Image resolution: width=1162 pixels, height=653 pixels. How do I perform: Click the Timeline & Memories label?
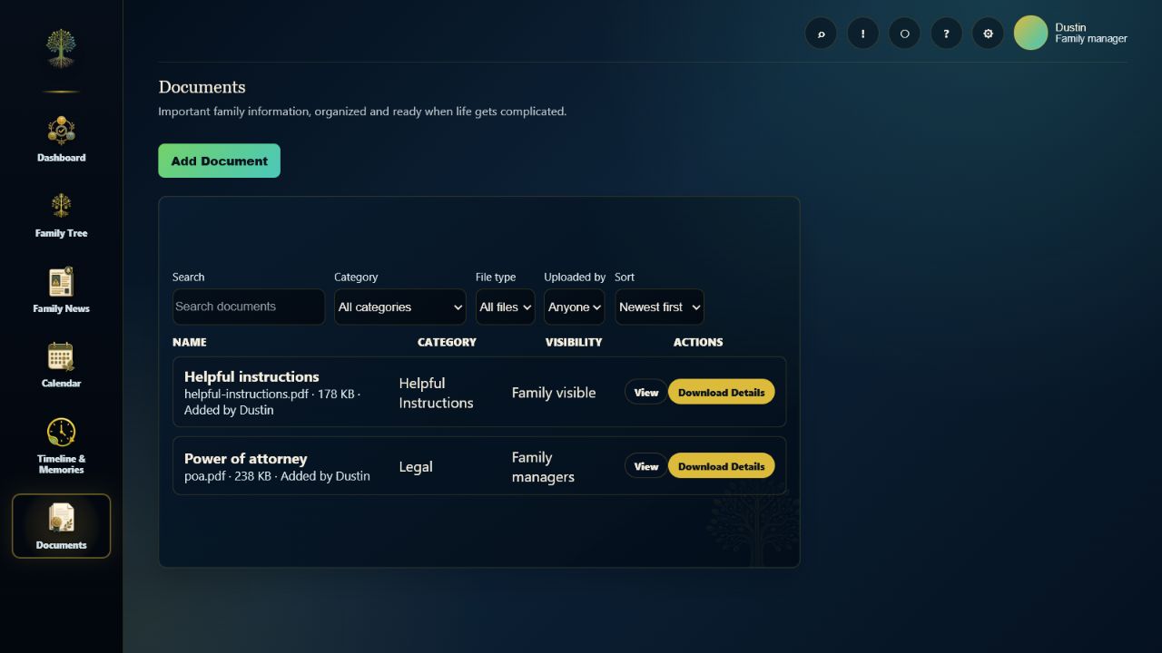(61, 464)
